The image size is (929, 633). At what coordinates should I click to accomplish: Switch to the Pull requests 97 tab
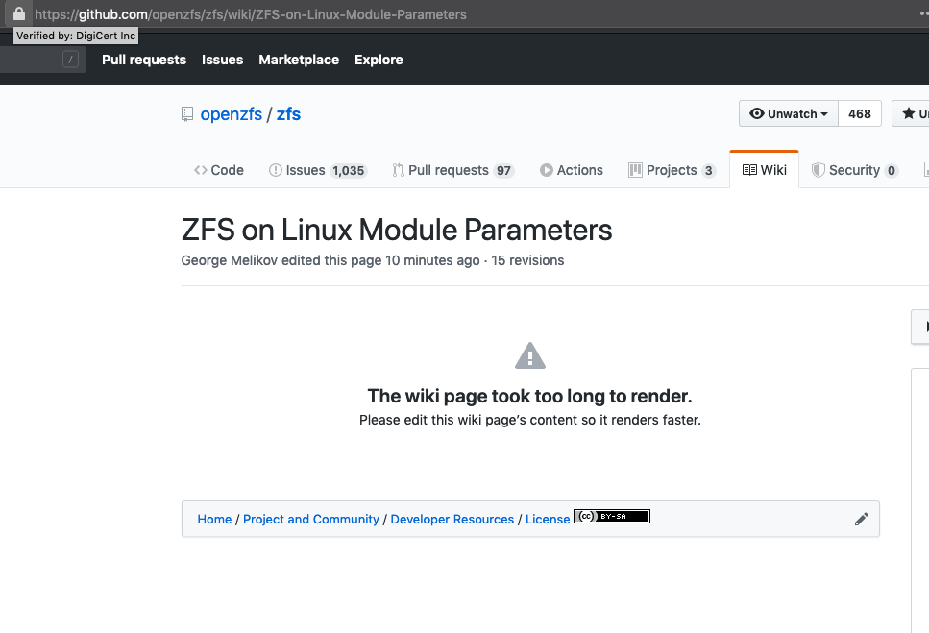[x=453, y=171]
